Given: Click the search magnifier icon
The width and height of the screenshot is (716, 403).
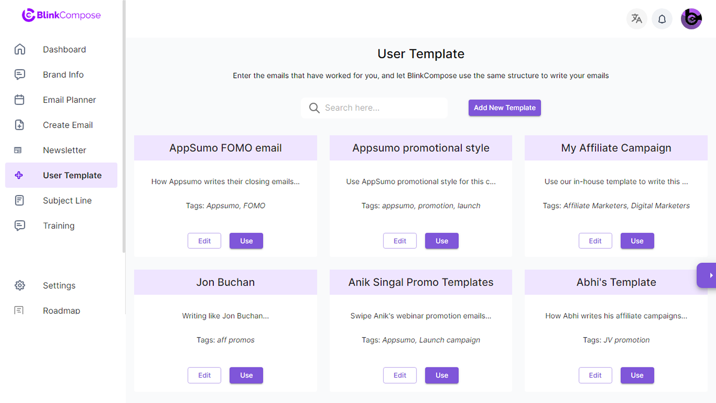Looking at the screenshot, I should click(314, 108).
